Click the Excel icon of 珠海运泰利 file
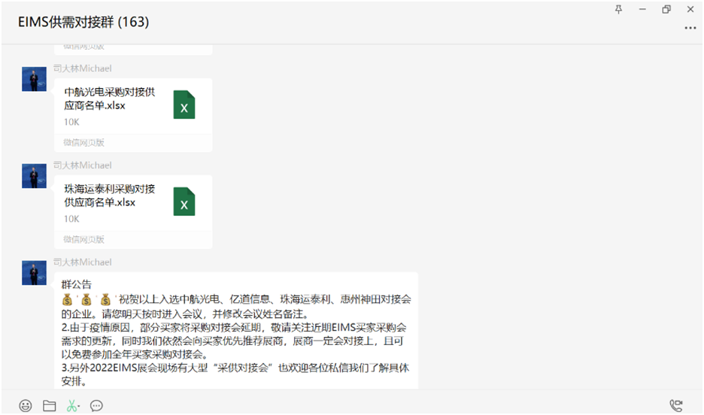704x415 pixels. click(184, 201)
